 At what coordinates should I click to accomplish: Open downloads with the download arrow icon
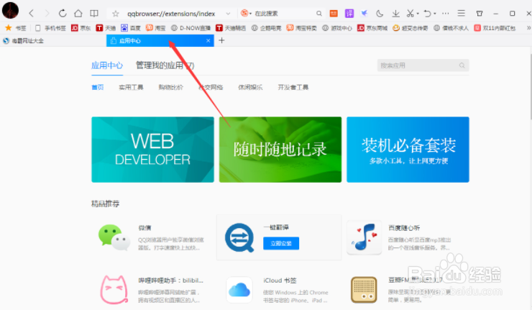pyautogui.click(x=395, y=13)
